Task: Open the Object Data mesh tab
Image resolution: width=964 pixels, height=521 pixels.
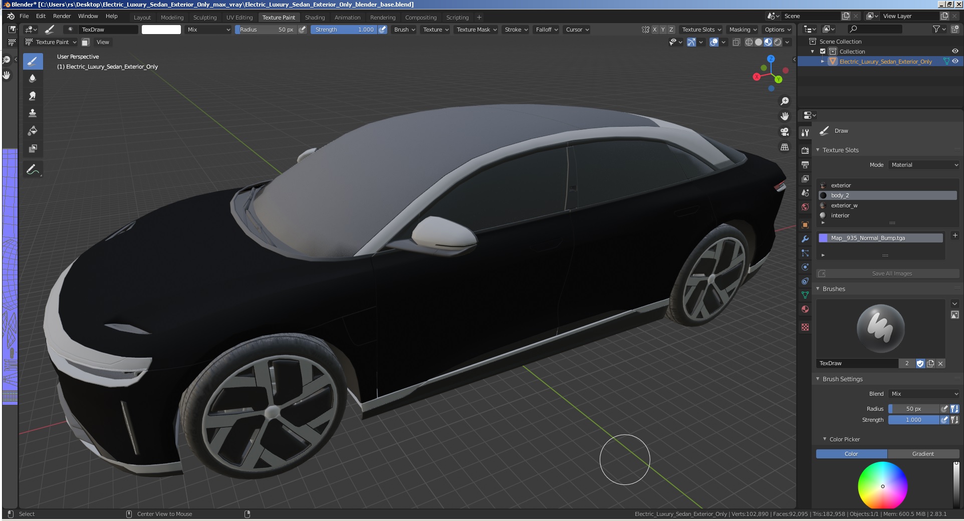Action: tap(805, 295)
